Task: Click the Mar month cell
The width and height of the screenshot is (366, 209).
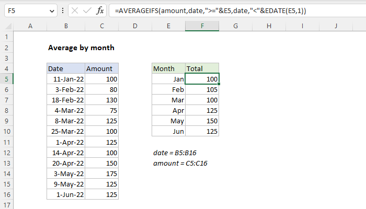Action: pyautogui.click(x=168, y=100)
